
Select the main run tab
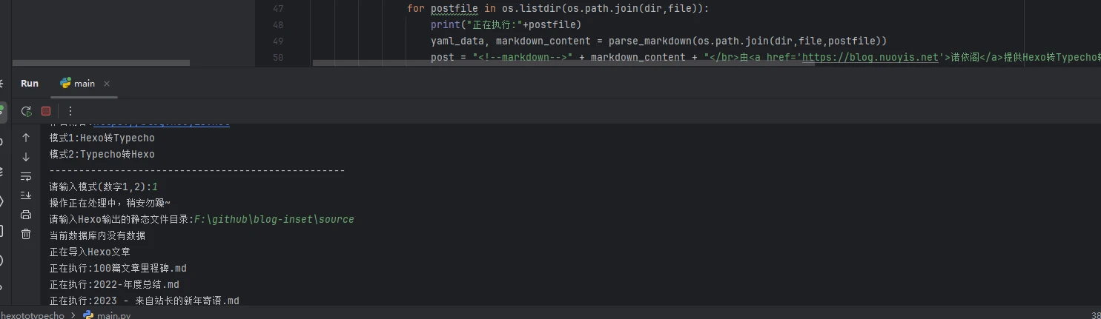click(x=78, y=84)
